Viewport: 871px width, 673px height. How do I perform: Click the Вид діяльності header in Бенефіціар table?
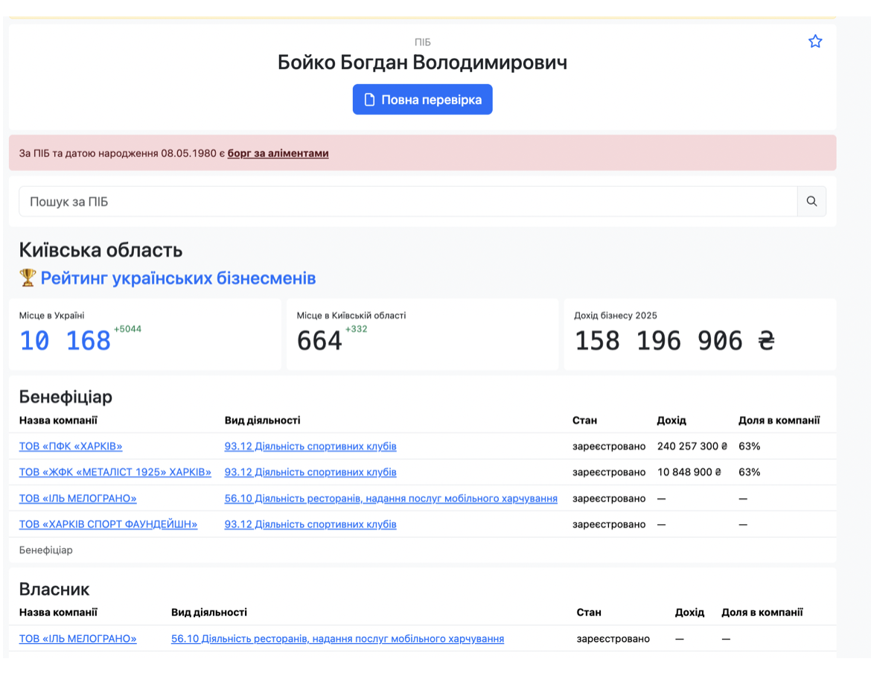pos(262,421)
